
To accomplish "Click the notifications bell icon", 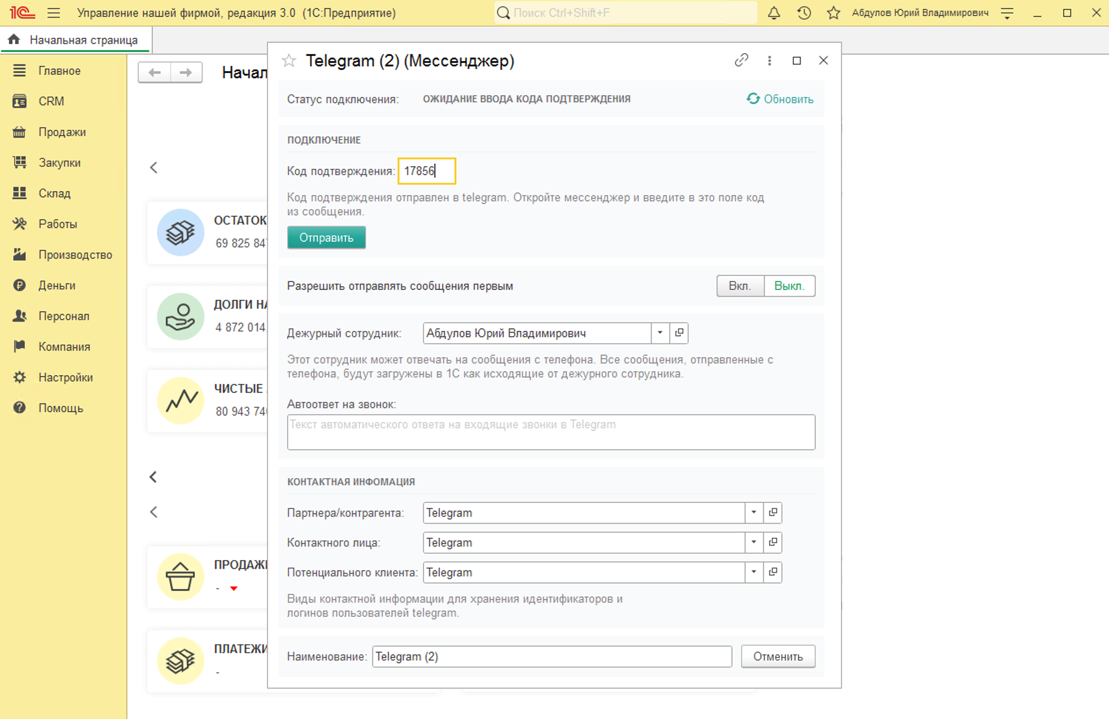I will (774, 13).
